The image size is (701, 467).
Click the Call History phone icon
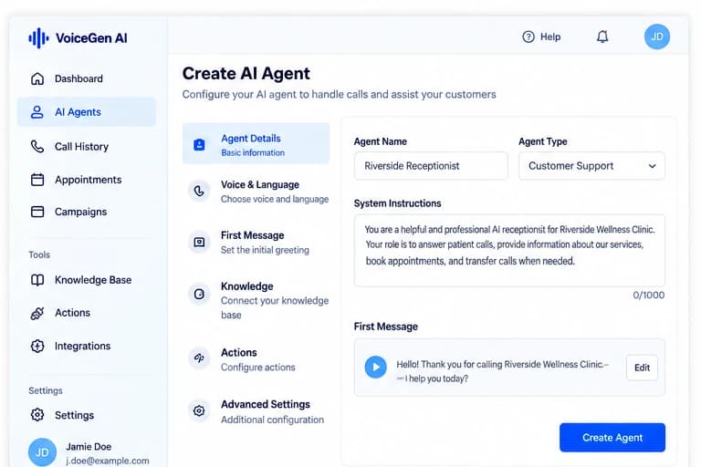point(37,147)
